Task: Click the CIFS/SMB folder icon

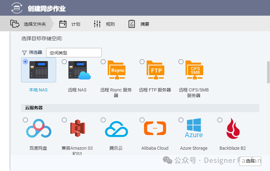Action: tap(194, 70)
